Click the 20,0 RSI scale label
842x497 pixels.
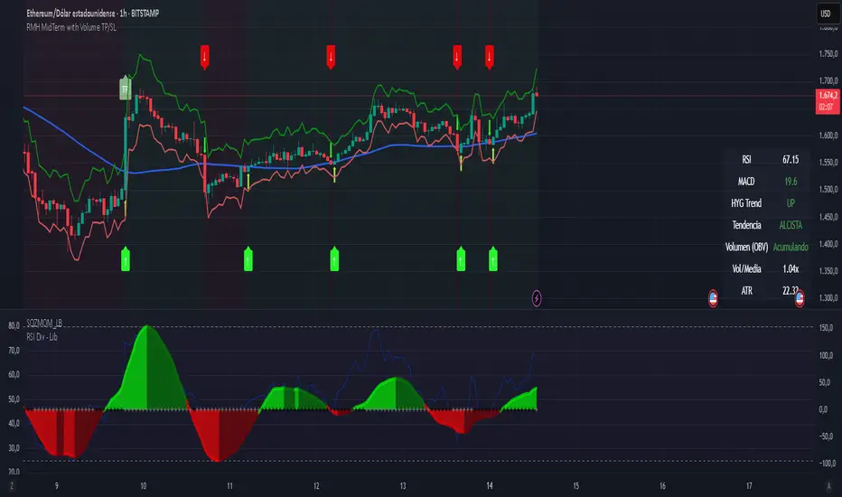coord(14,472)
